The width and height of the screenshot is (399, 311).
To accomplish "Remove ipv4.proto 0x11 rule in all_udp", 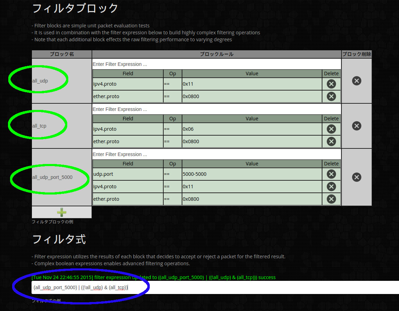I will (x=331, y=84).
